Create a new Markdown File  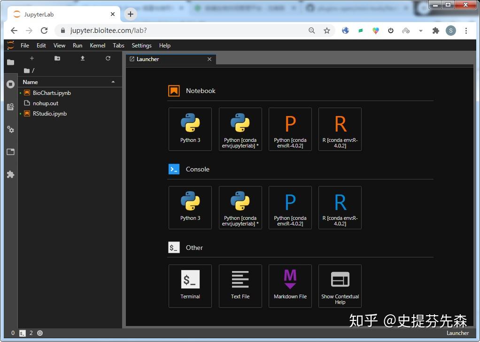[x=290, y=286]
